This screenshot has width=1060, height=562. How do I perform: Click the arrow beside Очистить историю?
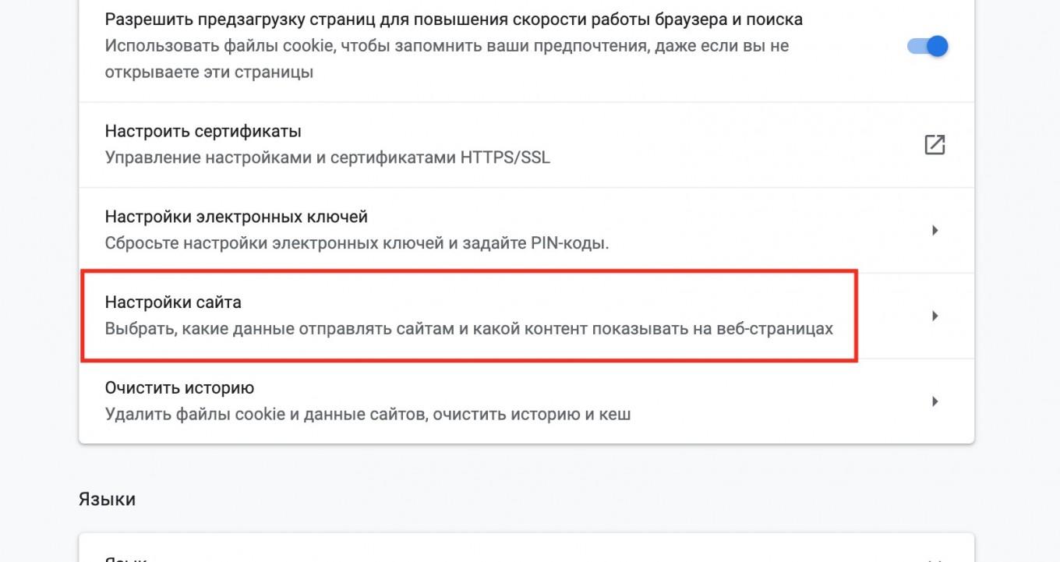coord(935,402)
